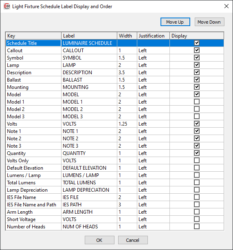Cancel the dialog
The height and width of the screenshot is (250, 233).
click(x=133, y=240)
